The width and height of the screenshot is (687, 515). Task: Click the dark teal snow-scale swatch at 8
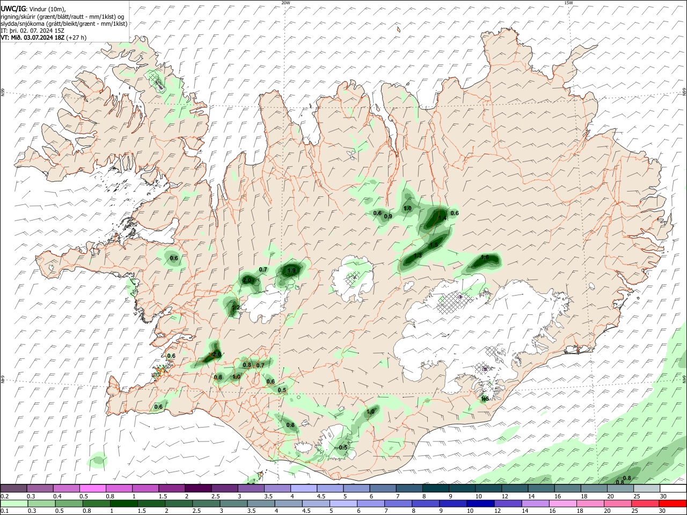click(436, 488)
